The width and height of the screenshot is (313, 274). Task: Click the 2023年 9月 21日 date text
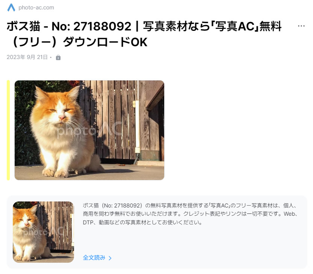27,57
